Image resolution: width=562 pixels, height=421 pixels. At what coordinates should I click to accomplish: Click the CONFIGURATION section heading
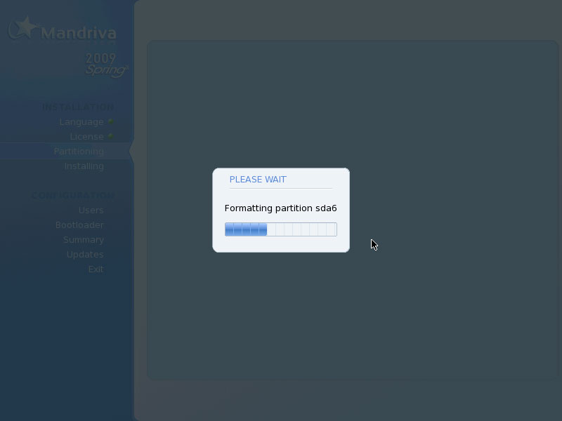pos(73,196)
